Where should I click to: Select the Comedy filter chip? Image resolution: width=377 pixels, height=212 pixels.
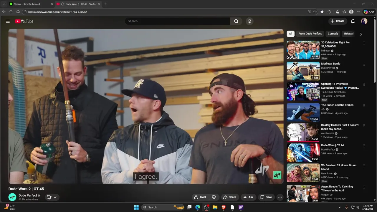pos(333,34)
